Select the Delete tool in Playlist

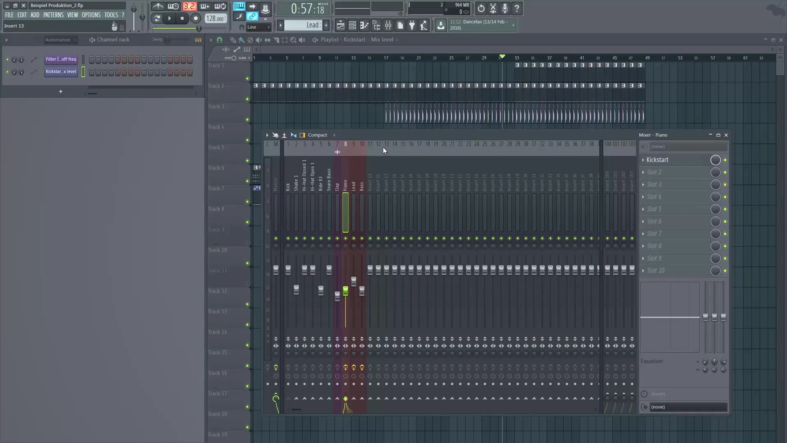click(250, 40)
